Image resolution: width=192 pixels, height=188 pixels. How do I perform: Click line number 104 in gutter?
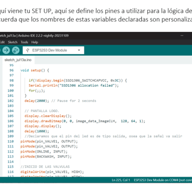11,111
